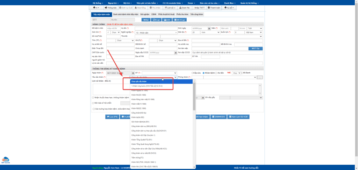Viewport: 358px width, 170px height.
Task: Check the Ưu tiên checkbox
Action: point(216,73)
